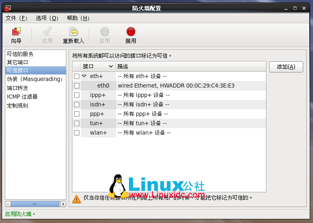Image resolution: width=313 pixels, height=223 pixels.
Task: Collapse the eth+ tree expander triangle
Action: (84, 76)
